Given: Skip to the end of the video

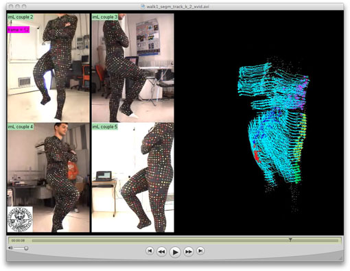Looking at the screenshot, I should (200, 251).
